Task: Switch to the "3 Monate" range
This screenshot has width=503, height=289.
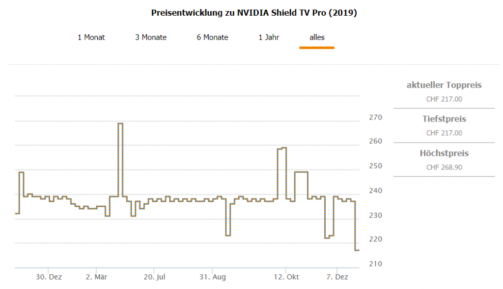Action: click(151, 37)
